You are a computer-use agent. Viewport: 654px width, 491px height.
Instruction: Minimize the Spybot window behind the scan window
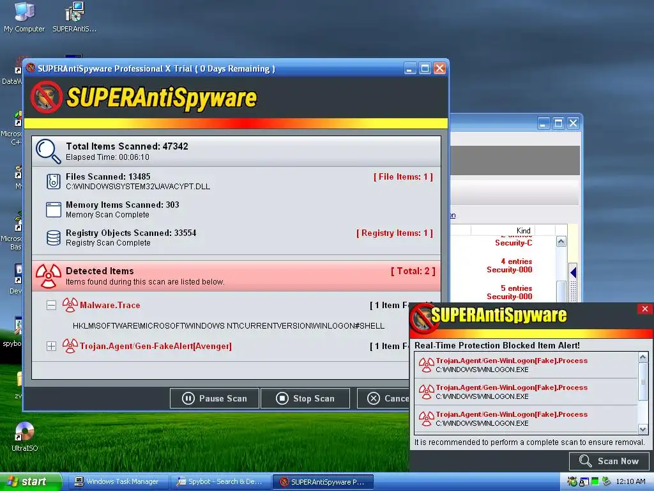[x=543, y=123]
